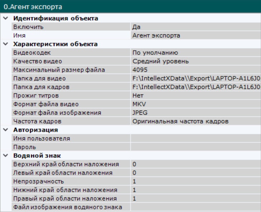
Task: Collapse the Характеристики объекта section
Action: point(4,44)
